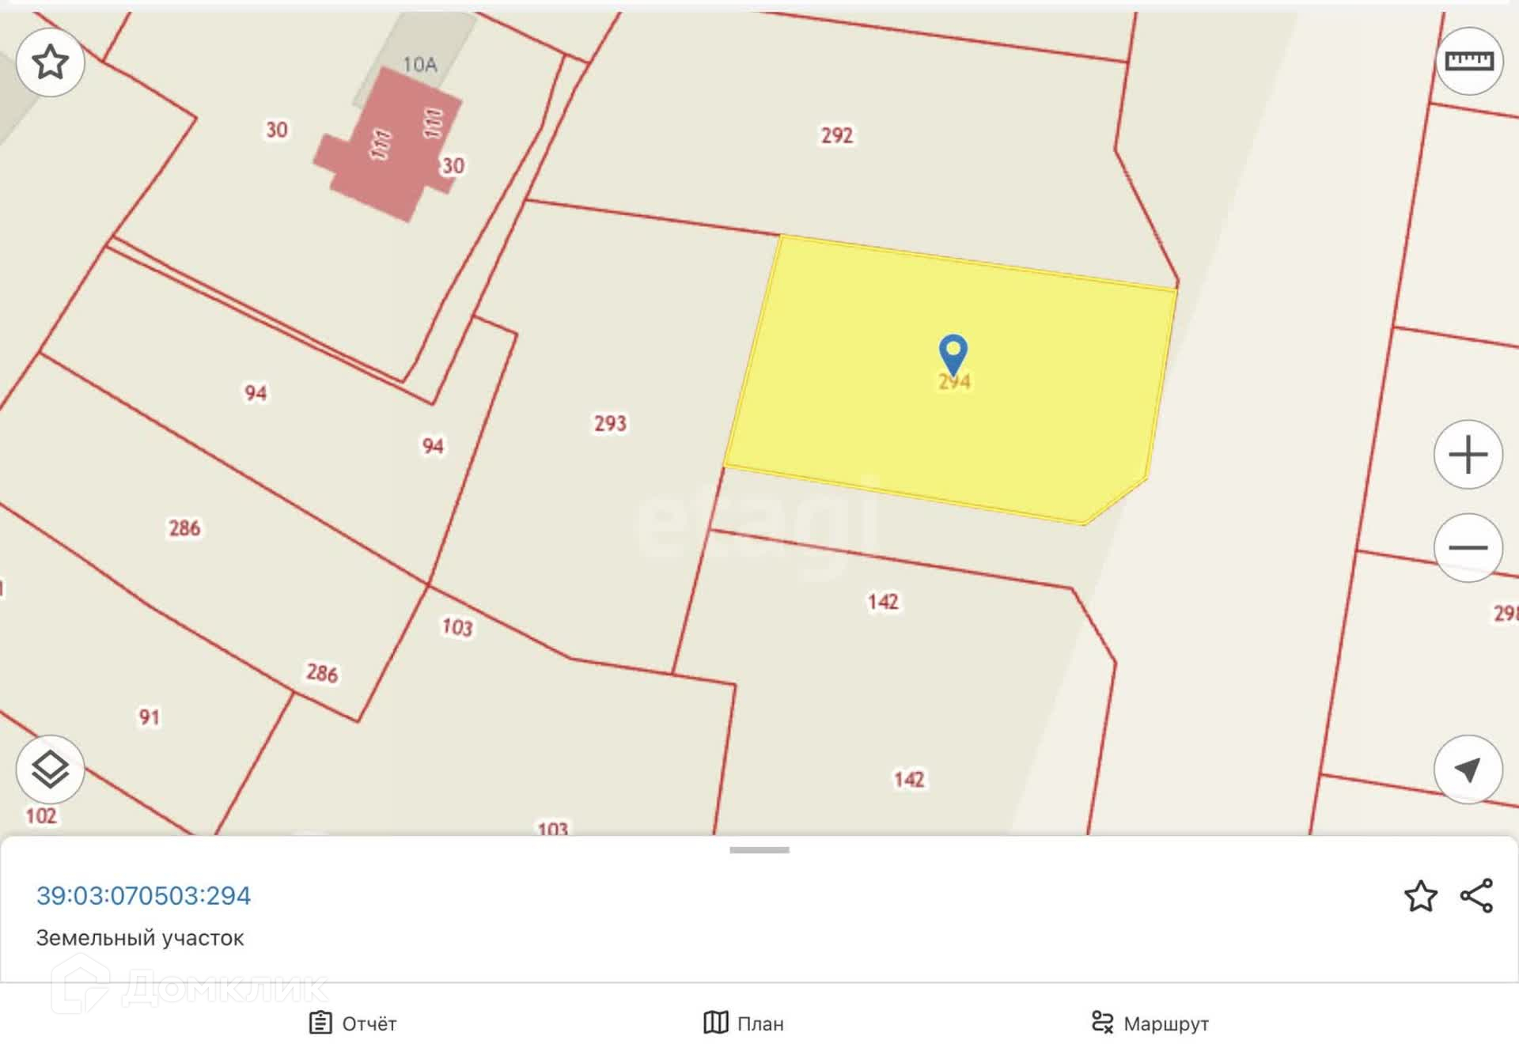Viewport: 1519px width, 1055px height.
Task: Open the map layers switcher
Action: tap(50, 770)
